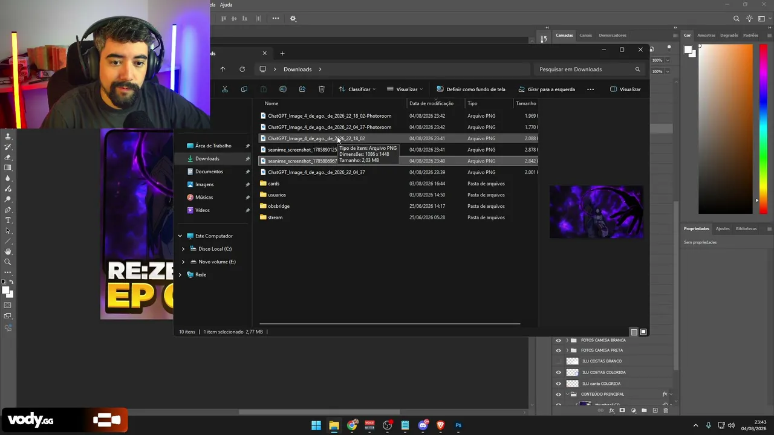774x435 pixels.
Task: Show the ILU COSTAS BRANCO layer
Action: pos(558,361)
